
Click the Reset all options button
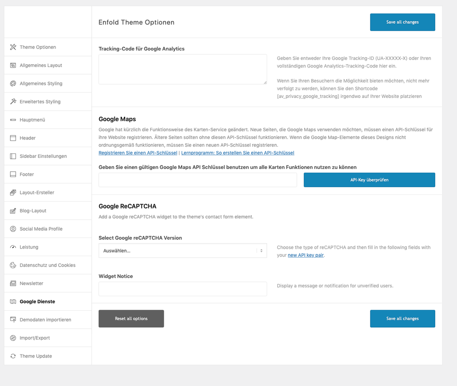pyautogui.click(x=131, y=319)
